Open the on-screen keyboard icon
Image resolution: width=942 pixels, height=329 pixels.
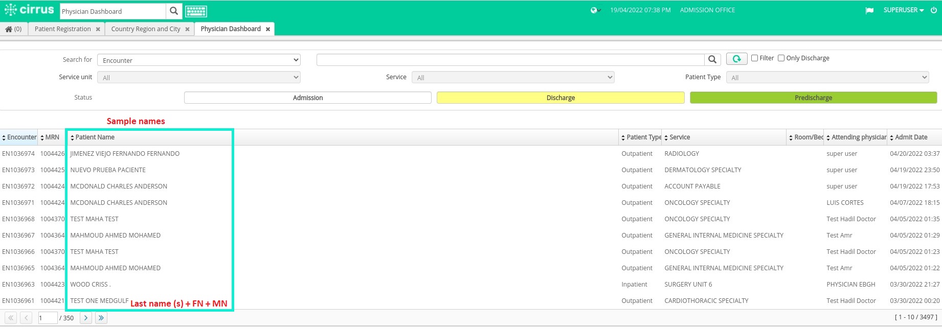tap(196, 11)
